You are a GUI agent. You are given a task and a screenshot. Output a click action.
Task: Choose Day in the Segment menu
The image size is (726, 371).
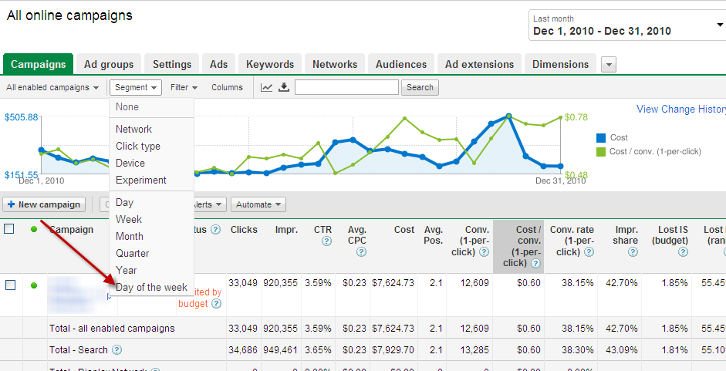[151, 202]
